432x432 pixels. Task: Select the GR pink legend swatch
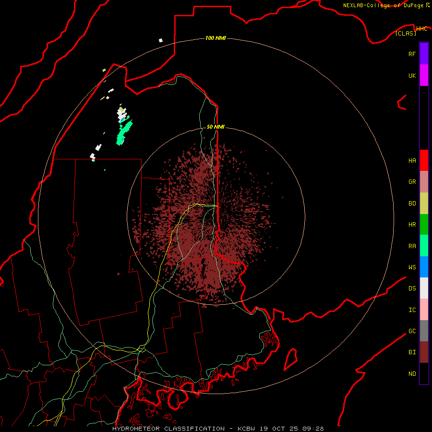pyautogui.click(x=424, y=182)
